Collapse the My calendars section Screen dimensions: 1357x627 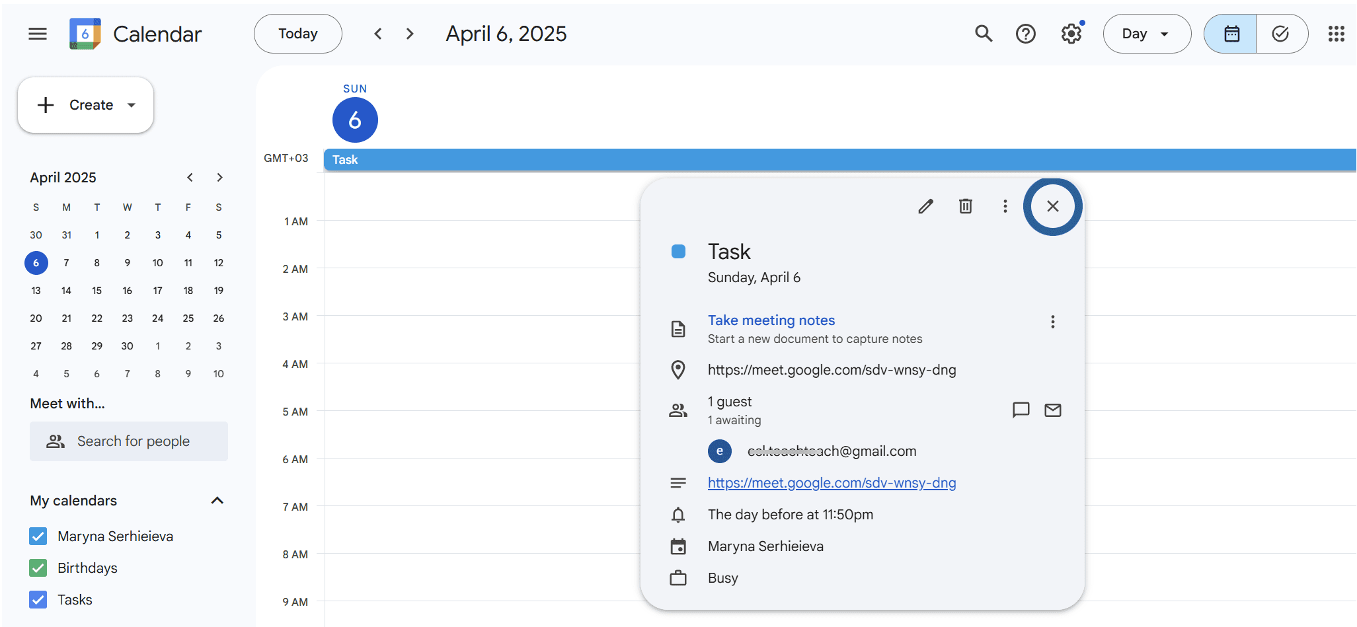217,501
